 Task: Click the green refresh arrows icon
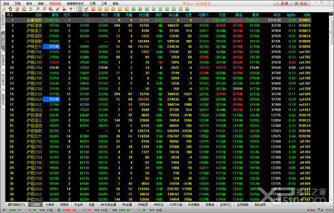[x=31, y=9]
